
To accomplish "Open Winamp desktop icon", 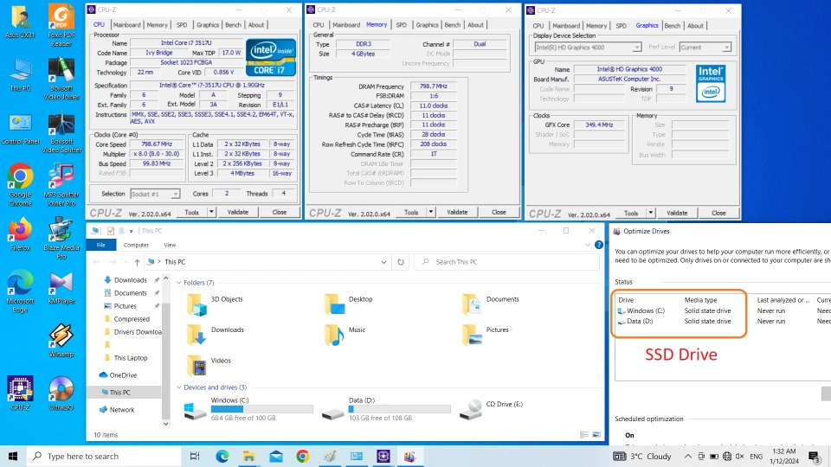I will tap(61, 341).
